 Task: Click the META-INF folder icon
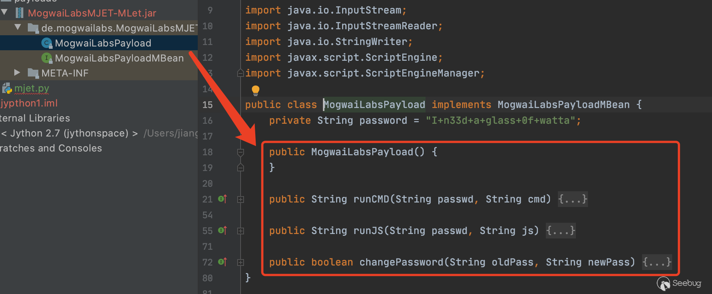click(33, 73)
